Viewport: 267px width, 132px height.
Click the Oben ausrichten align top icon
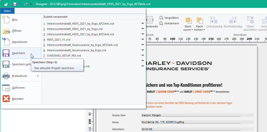250,20
